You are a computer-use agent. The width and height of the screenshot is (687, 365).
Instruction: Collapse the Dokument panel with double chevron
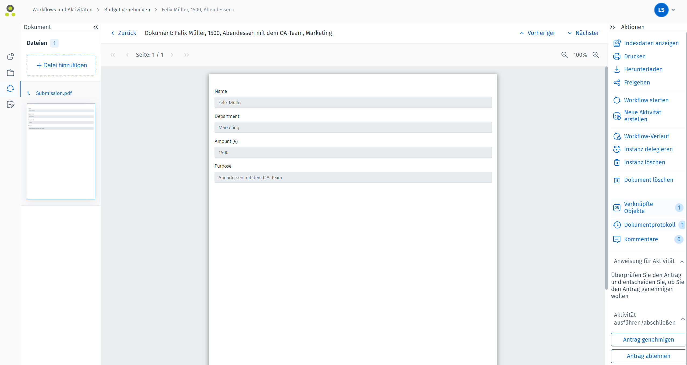click(96, 27)
